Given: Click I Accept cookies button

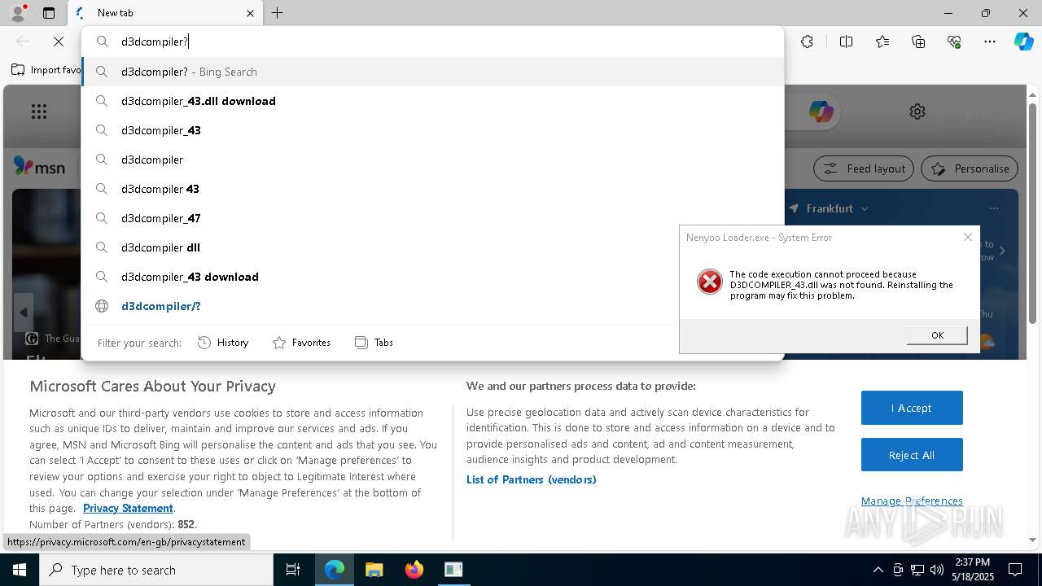Looking at the screenshot, I should 912,408.
